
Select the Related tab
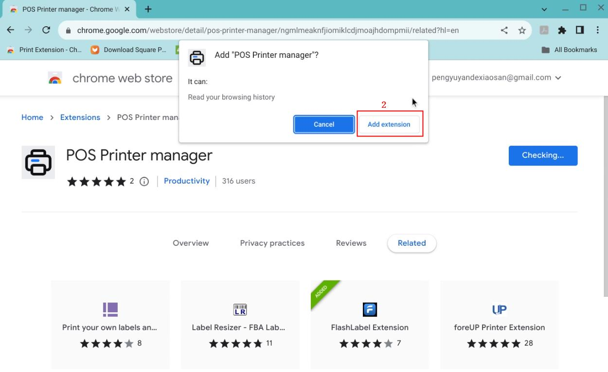tap(412, 243)
